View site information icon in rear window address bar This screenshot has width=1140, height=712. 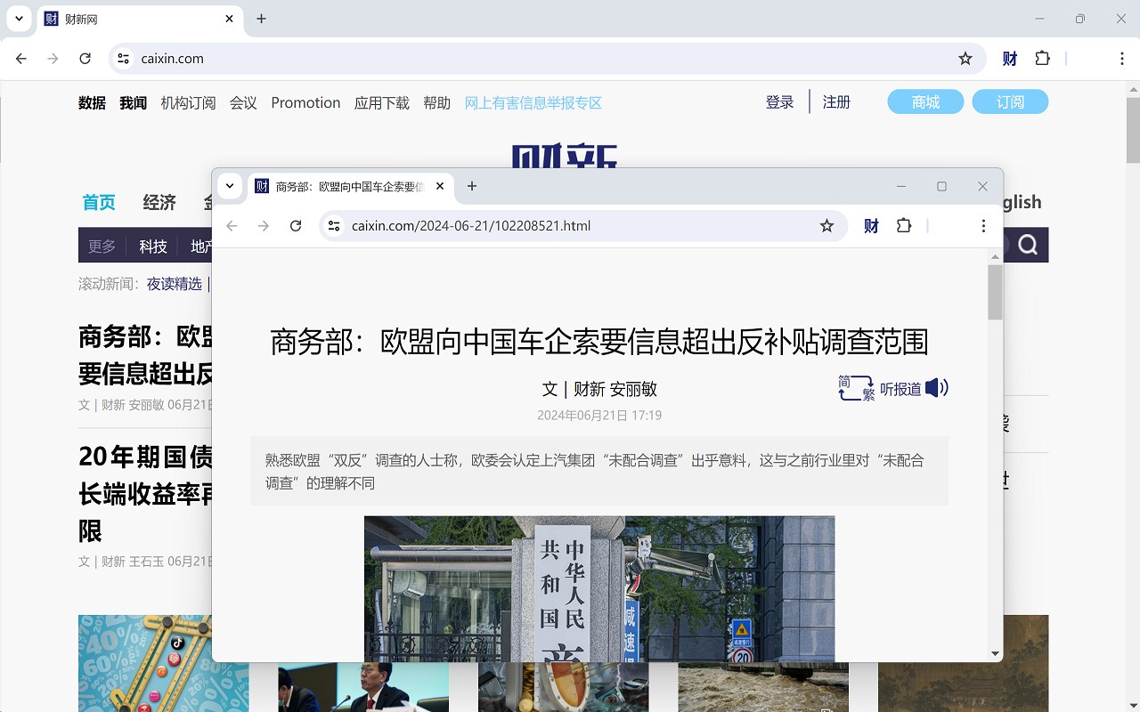coord(124,59)
